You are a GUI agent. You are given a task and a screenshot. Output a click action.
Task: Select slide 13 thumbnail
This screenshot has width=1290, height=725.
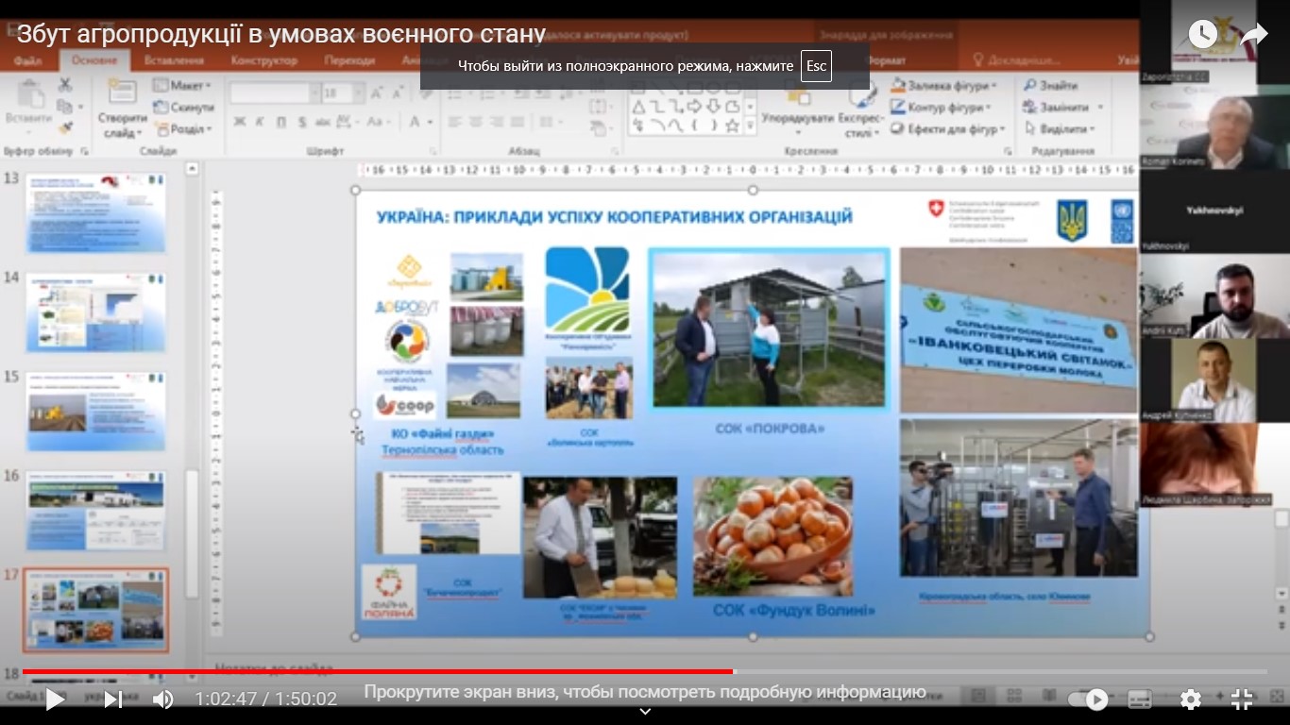click(x=96, y=212)
